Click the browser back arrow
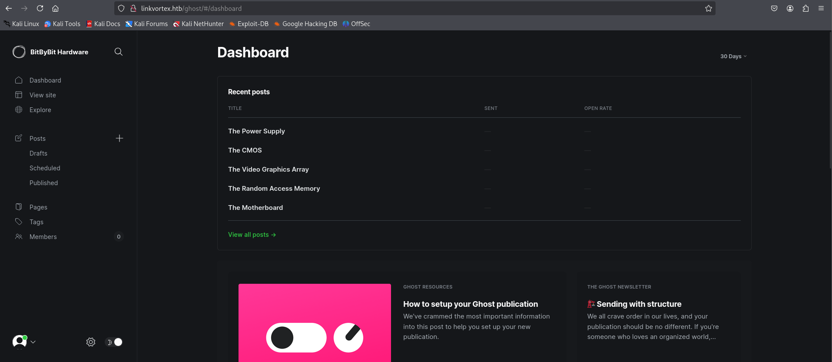The height and width of the screenshot is (362, 832). tap(9, 8)
